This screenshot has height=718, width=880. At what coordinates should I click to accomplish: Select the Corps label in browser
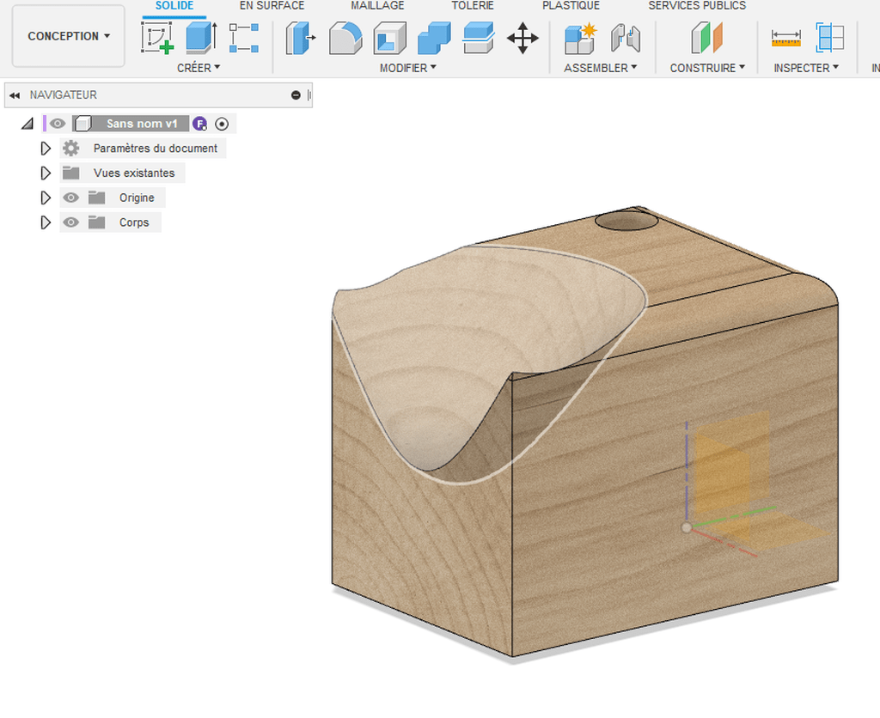point(134,222)
